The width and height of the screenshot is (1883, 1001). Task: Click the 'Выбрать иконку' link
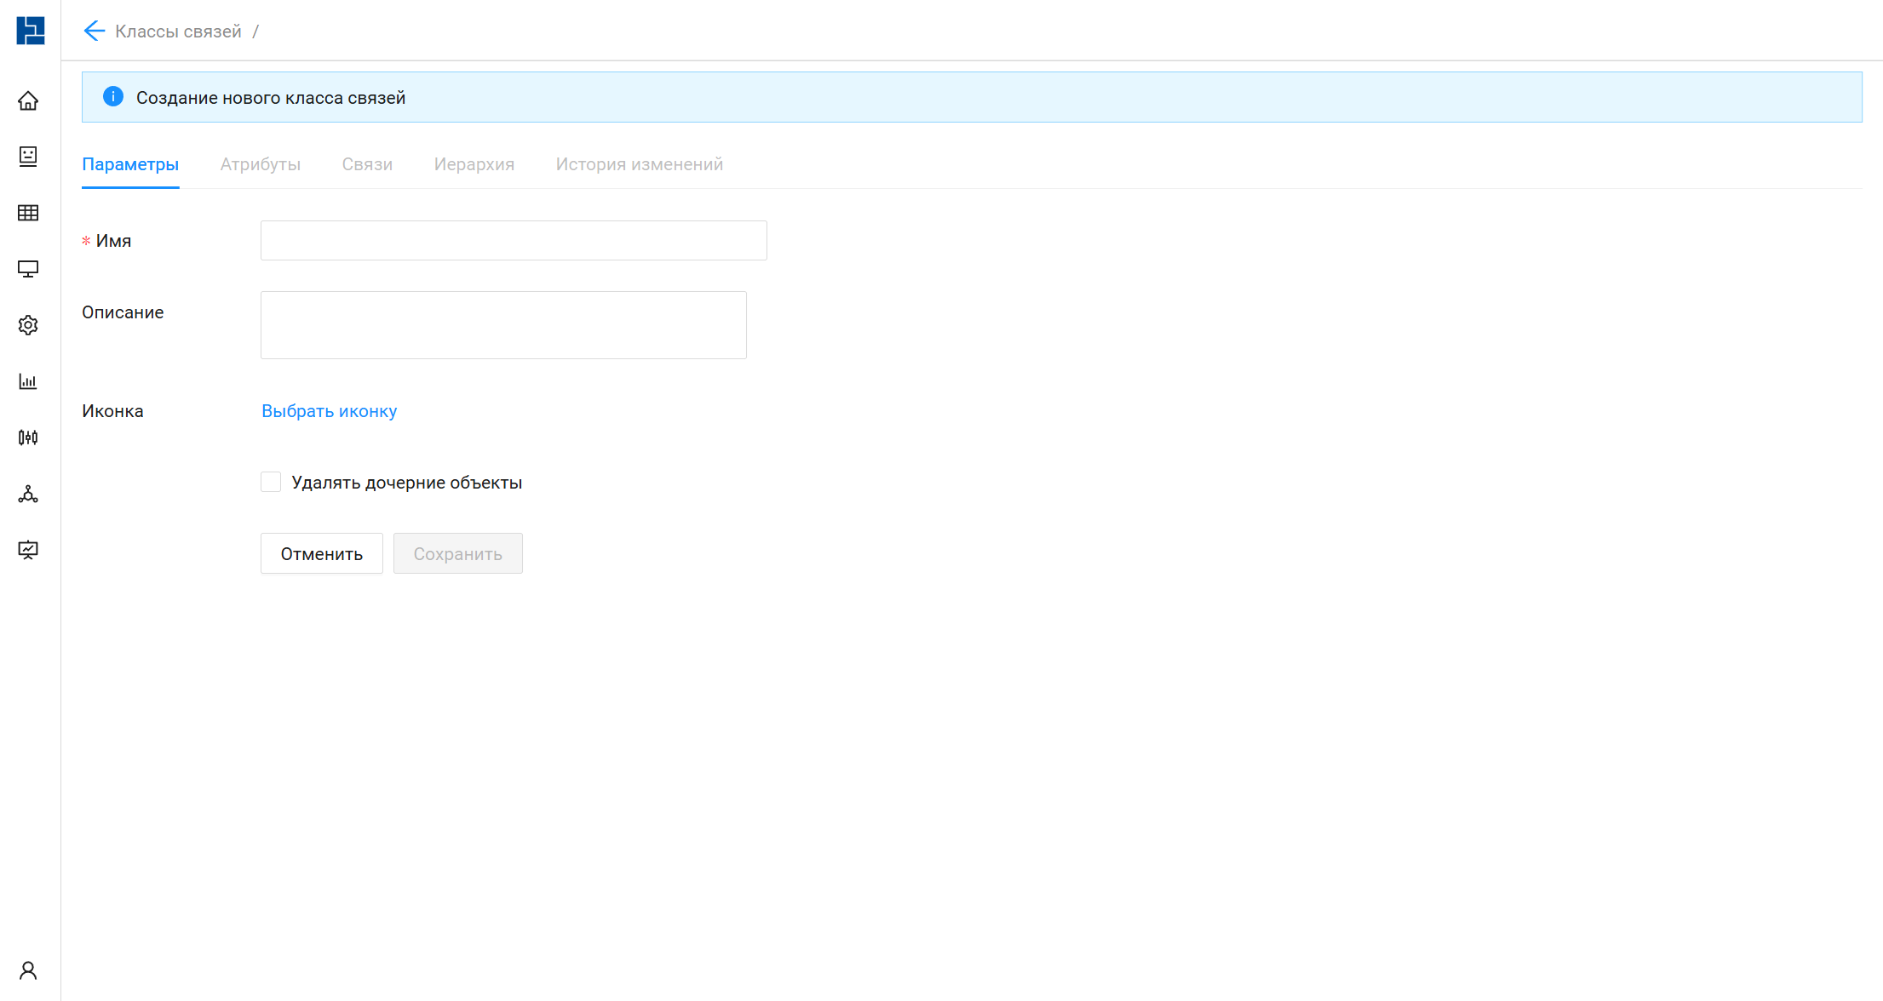coord(329,411)
